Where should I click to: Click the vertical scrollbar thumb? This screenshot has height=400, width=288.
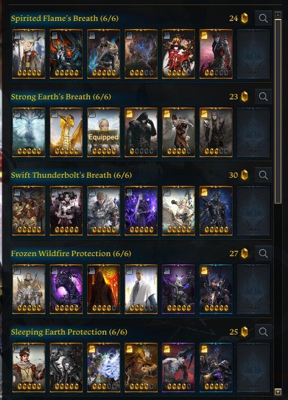(278, 111)
